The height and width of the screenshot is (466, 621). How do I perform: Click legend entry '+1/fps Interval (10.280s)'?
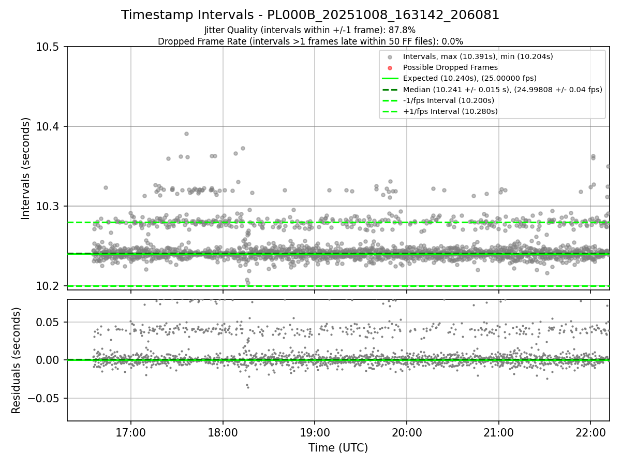pyautogui.click(x=450, y=111)
